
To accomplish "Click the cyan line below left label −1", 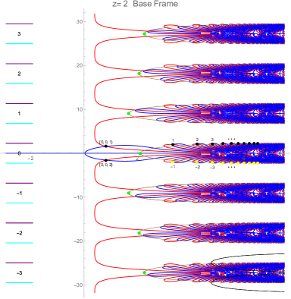I will point(20,203).
